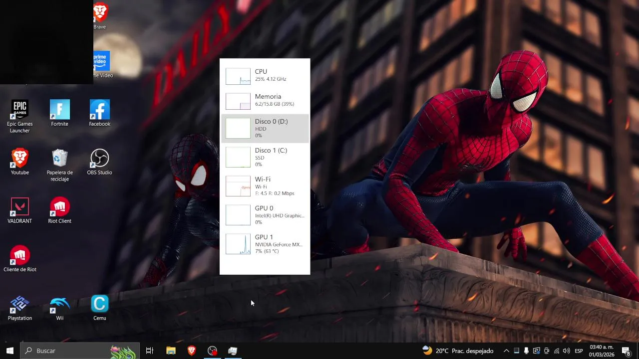
Task: Open the volume speaker tray icon
Action: pyautogui.click(x=566, y=351)
